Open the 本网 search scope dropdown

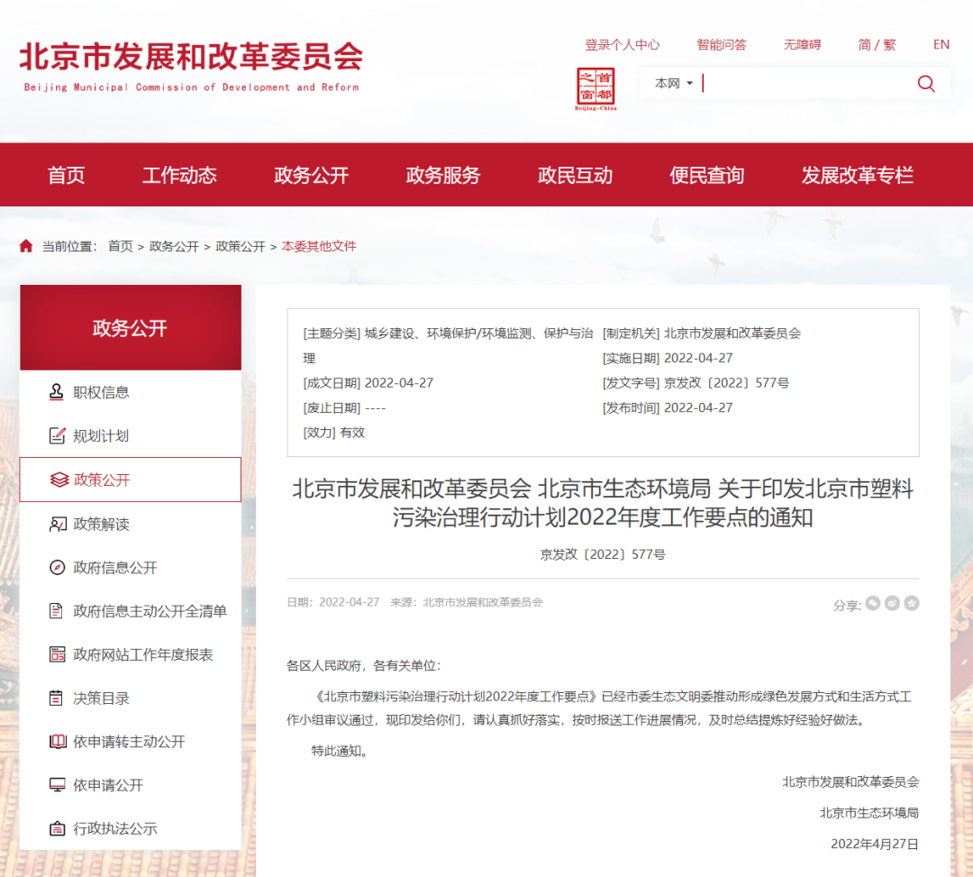pos(673,84)
